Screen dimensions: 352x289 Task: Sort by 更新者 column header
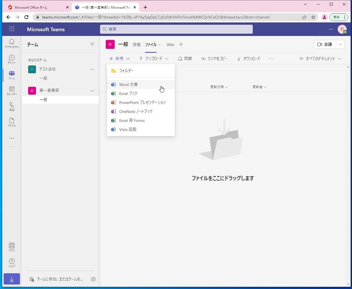point(259,87)
